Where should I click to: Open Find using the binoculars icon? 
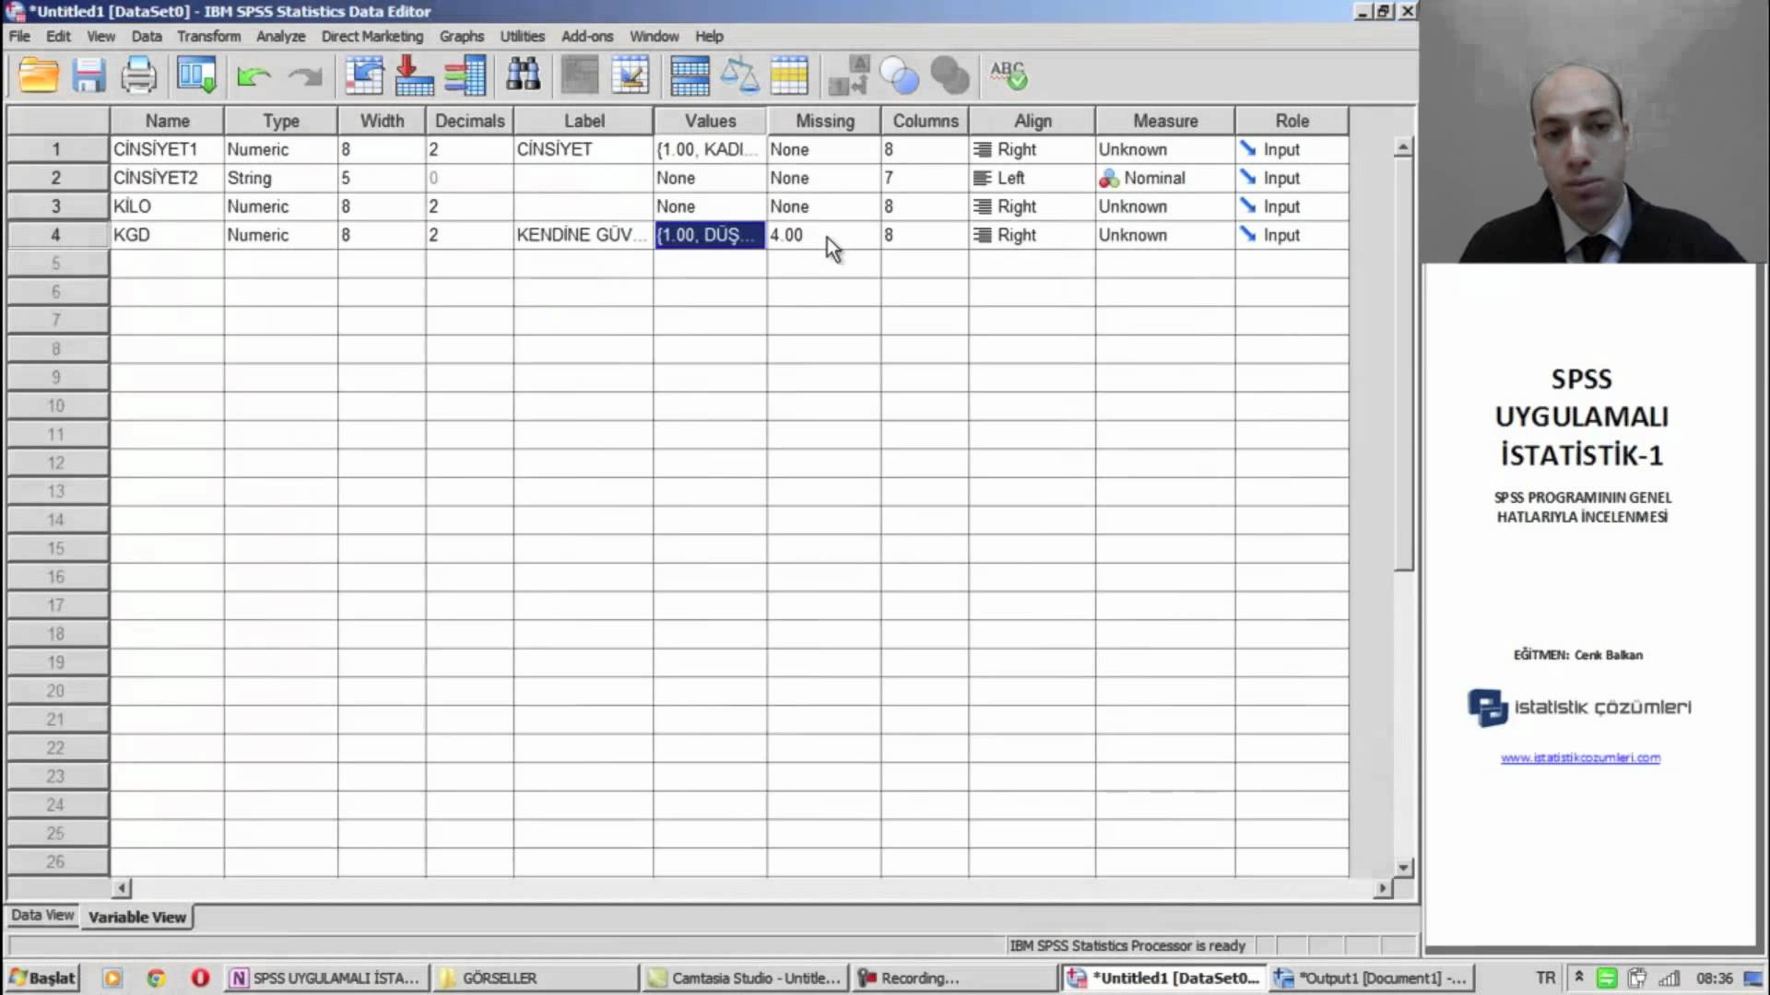(523, 76)
